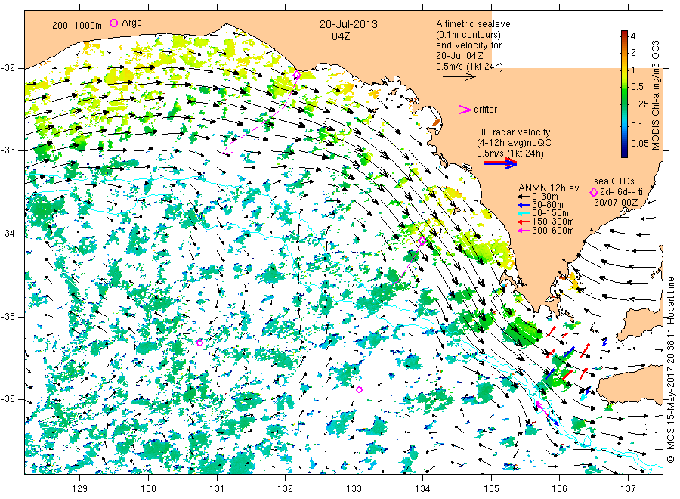Click the '150-300m' depth label

click(552, 222)
